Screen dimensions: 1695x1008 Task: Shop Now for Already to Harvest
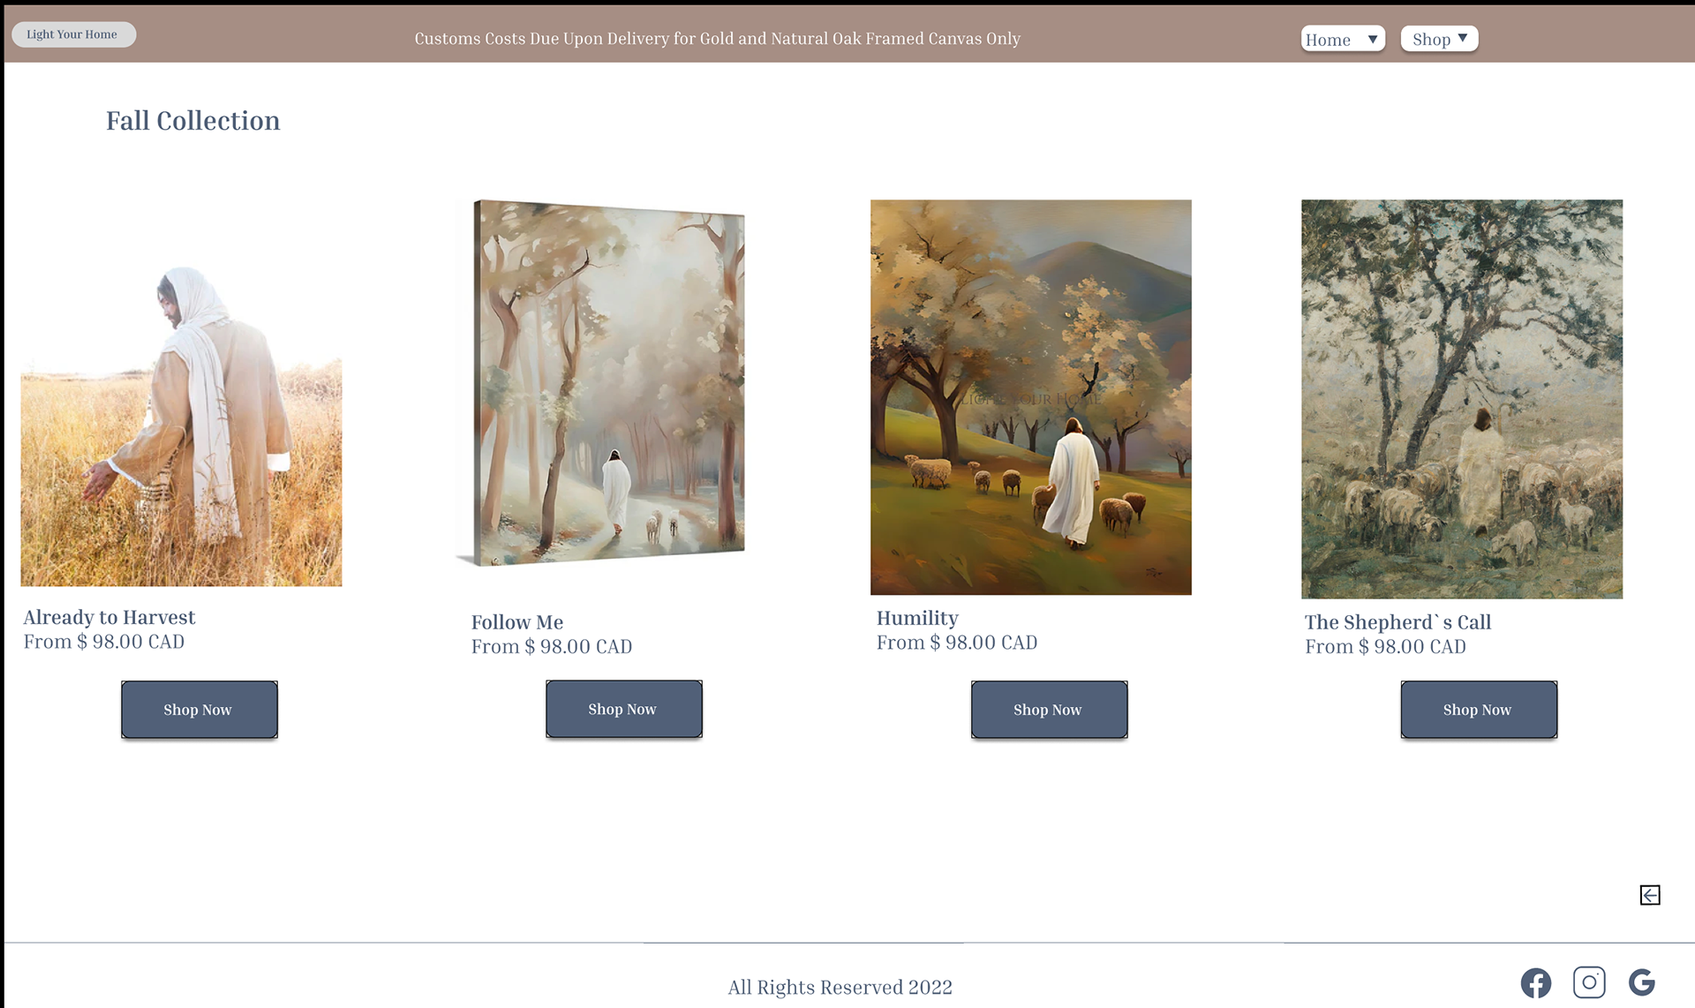click(200, 710)
